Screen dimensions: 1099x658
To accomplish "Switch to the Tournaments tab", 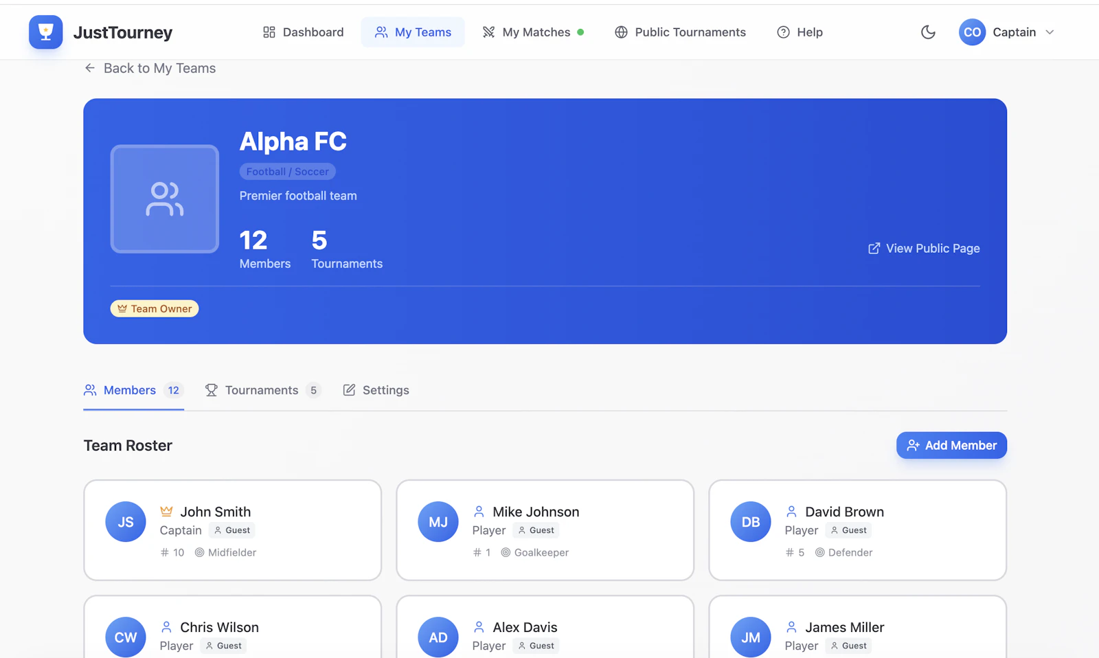I will click(262, 390).
